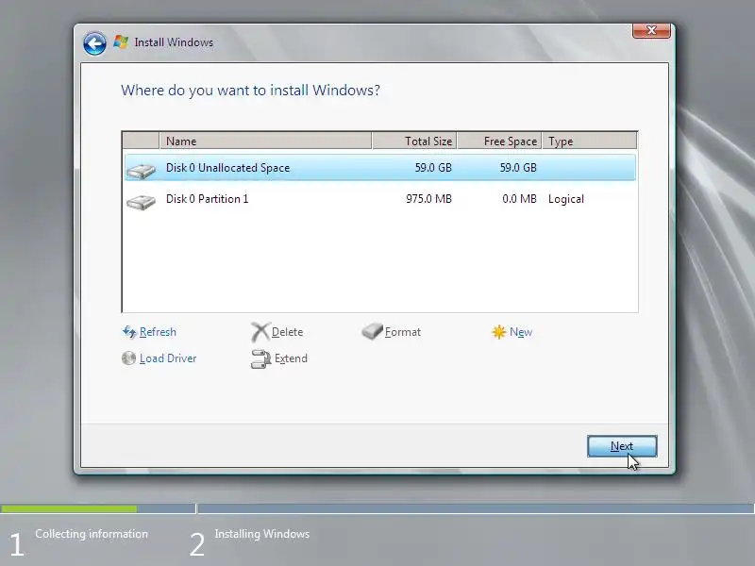Click the Installing Windows step label
This screenshot has width=755, height=566.
tap(262, 534)
